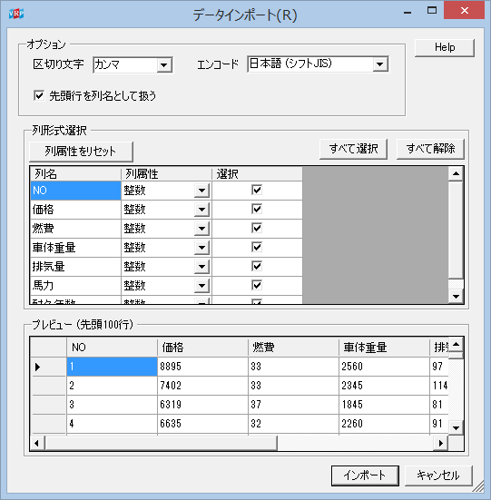The image size is (491, 500).
Task: Minimize the データインポート window
Action: pyautogui.click(x=408, y=13)
